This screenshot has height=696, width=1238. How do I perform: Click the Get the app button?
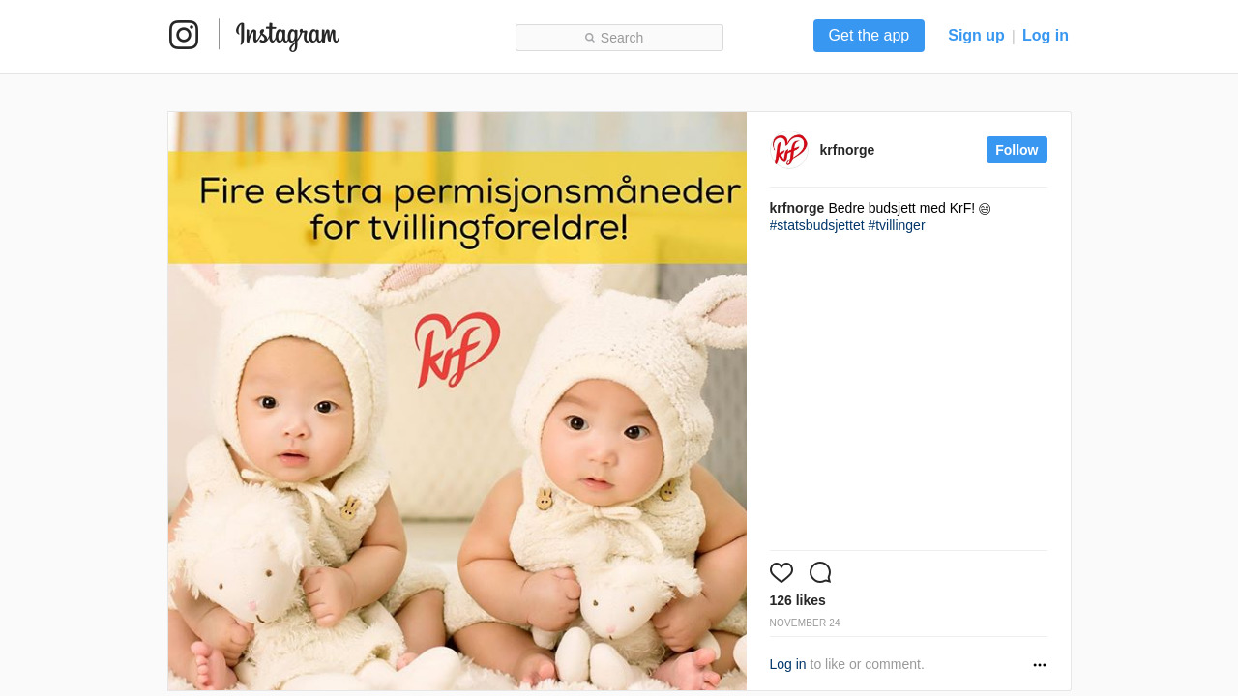[x=869, y=36]
